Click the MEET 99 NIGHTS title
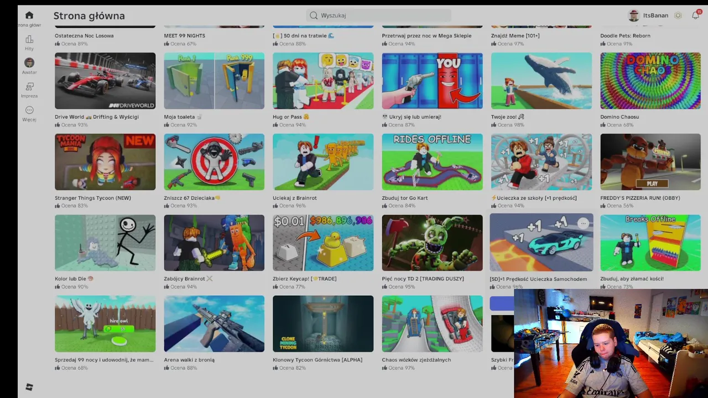Image resolution: width=708 pixels, height=398 pixels. (184, 35)
